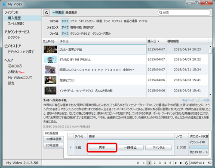Click the magnifier icon in the search box
Screen dimensions: 215x168
click(161, 12)
